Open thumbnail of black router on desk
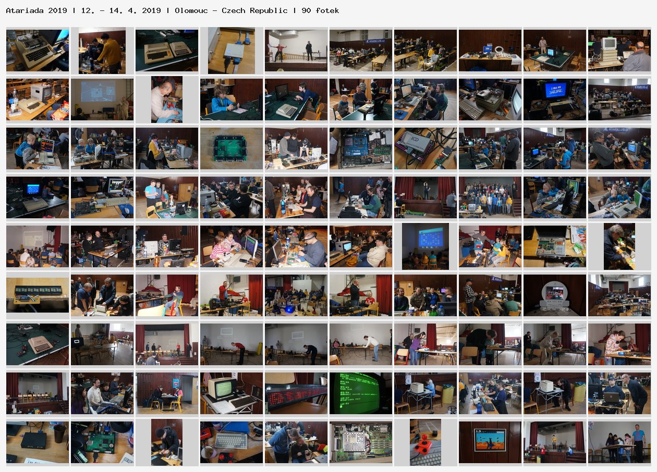Image resolution: width=657 pixels, height=472 pixels. click(x=38, y=442)
